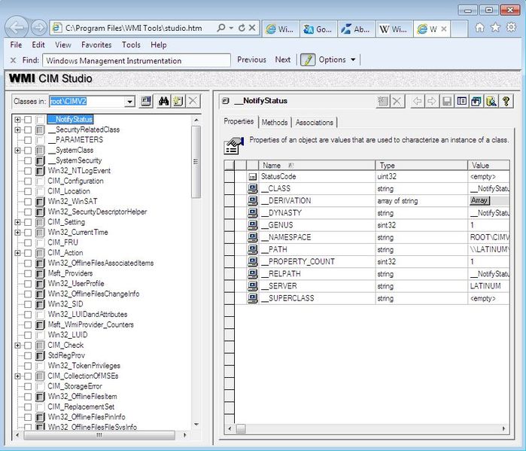526x451 pixels.
Task: Click the right arrow icon in right pane toolbar
Action: 432,101
